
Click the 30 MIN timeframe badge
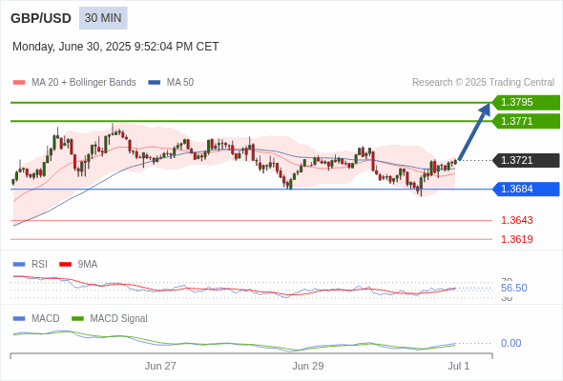pyautogui.click(x=103, y=18)
